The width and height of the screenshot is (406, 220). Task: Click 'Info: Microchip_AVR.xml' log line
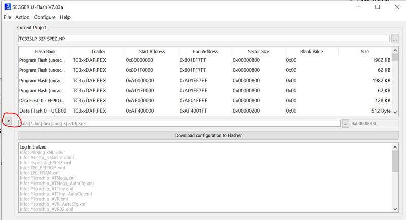coord(44,199)
